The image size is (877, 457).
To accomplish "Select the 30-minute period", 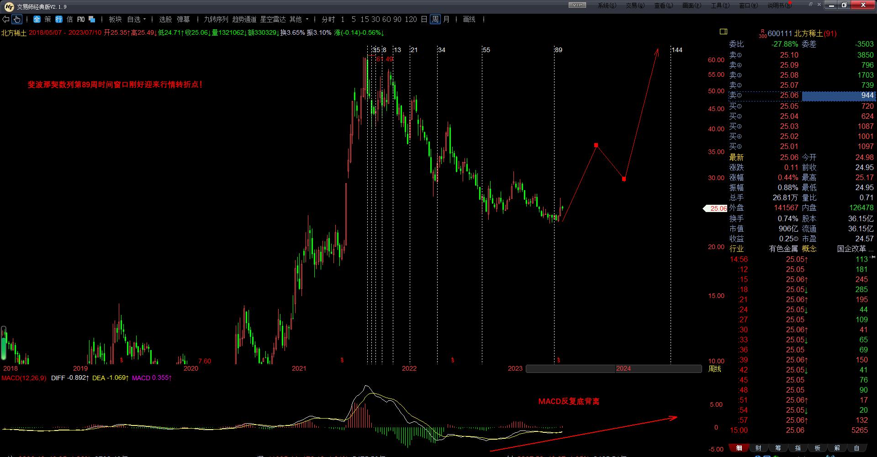I will pos(375,19).
